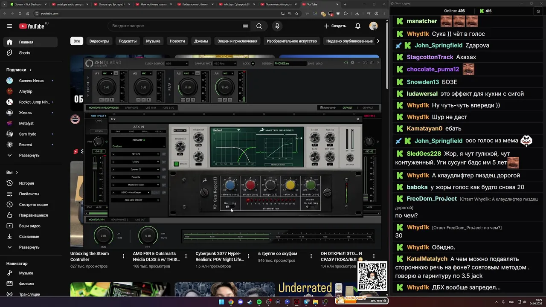Click SAVE next to session name

pyautogui.click(x=311, y=64)
